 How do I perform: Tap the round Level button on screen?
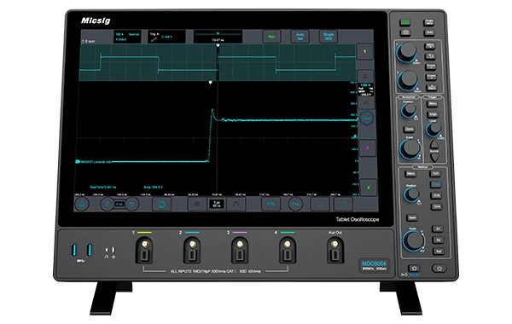pos(366,119)
